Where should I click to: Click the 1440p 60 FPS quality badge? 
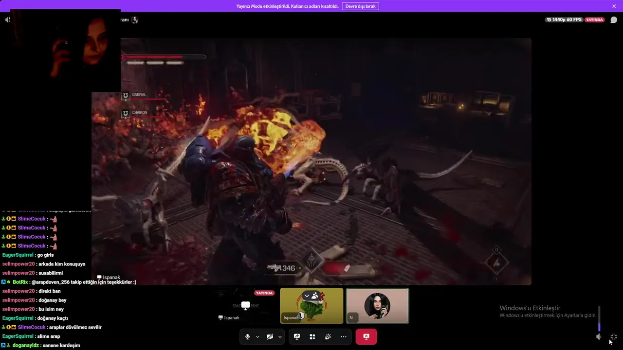pos(564,20)
